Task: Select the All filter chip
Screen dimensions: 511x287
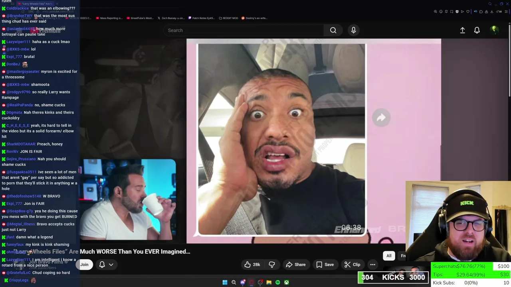Action: pyautogui.click(x=389, y=256)
